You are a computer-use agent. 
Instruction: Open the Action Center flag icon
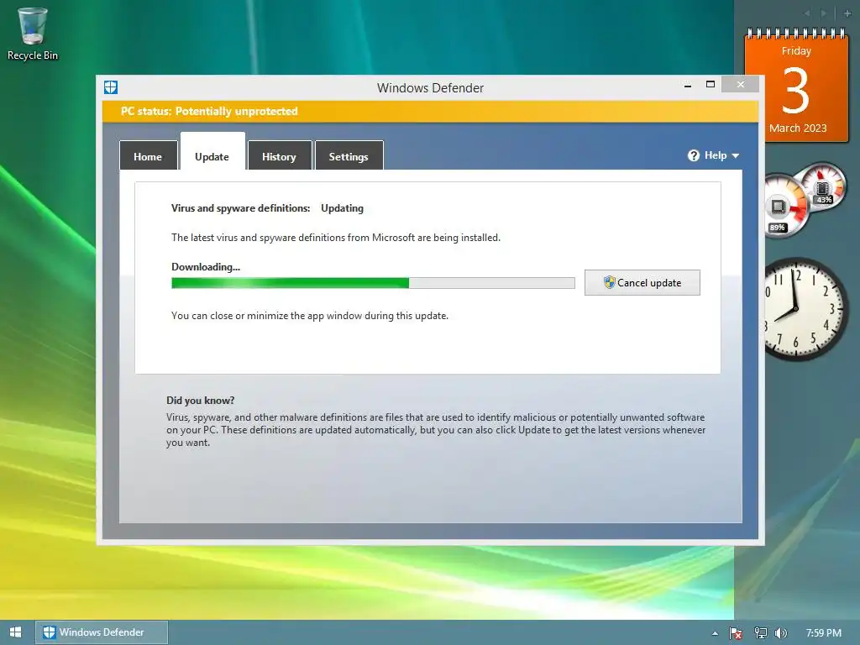click(x=736, y=633)
